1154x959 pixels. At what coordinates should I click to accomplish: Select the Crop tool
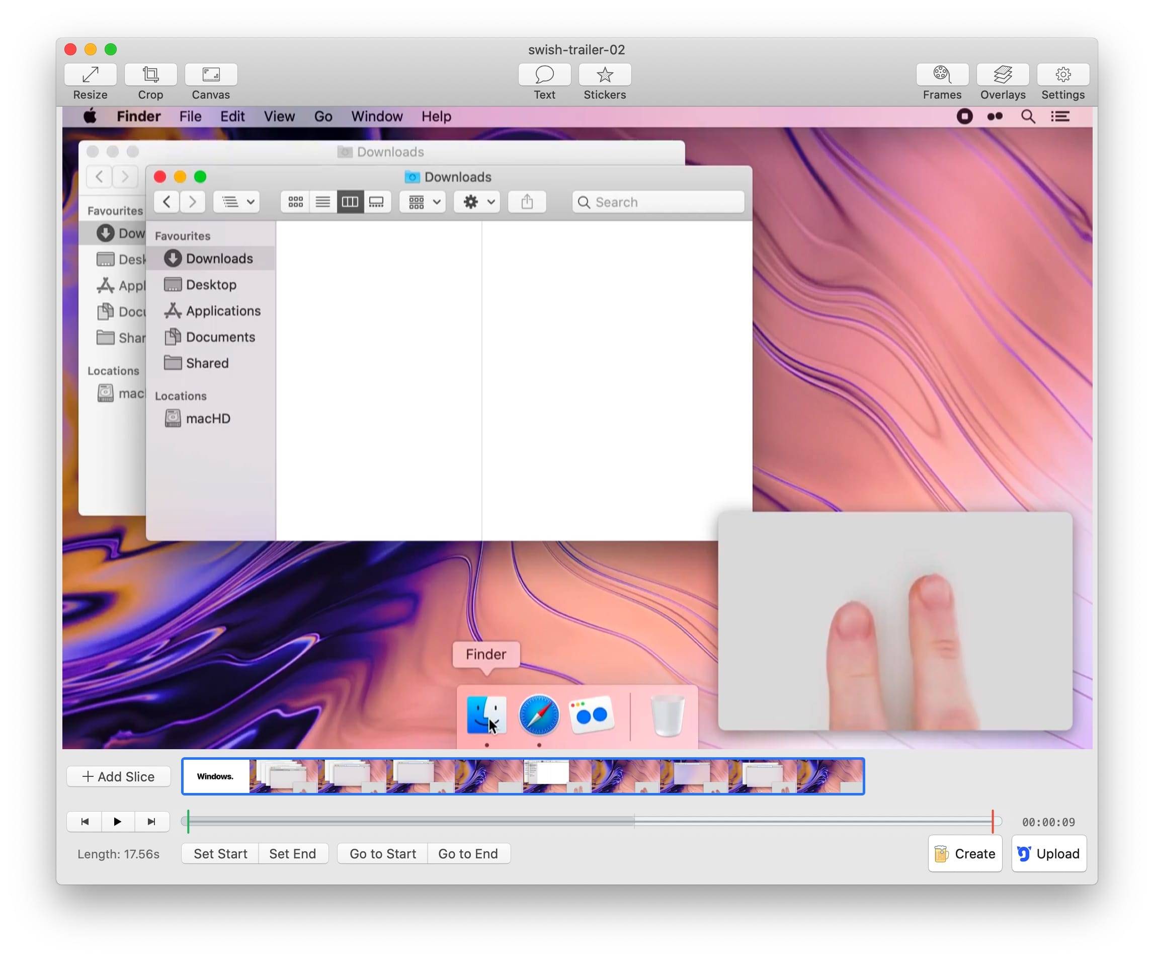click(150, 75)
